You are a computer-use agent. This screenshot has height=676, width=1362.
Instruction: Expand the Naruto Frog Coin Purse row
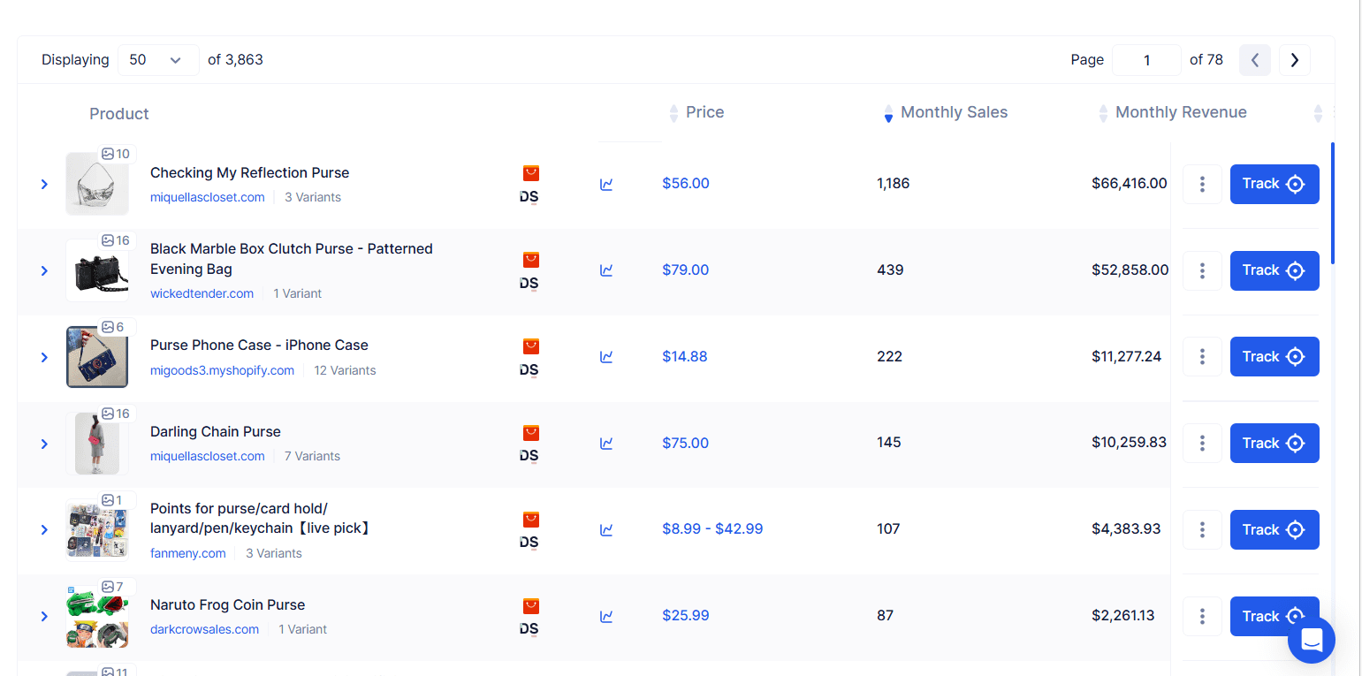coord(44,616)
